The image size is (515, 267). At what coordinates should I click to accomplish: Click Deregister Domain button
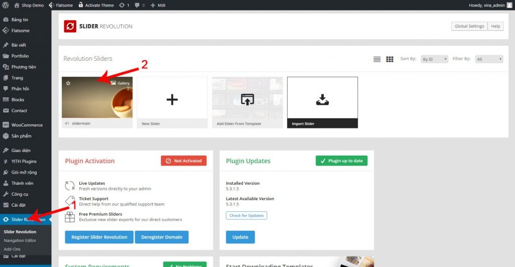161,237
